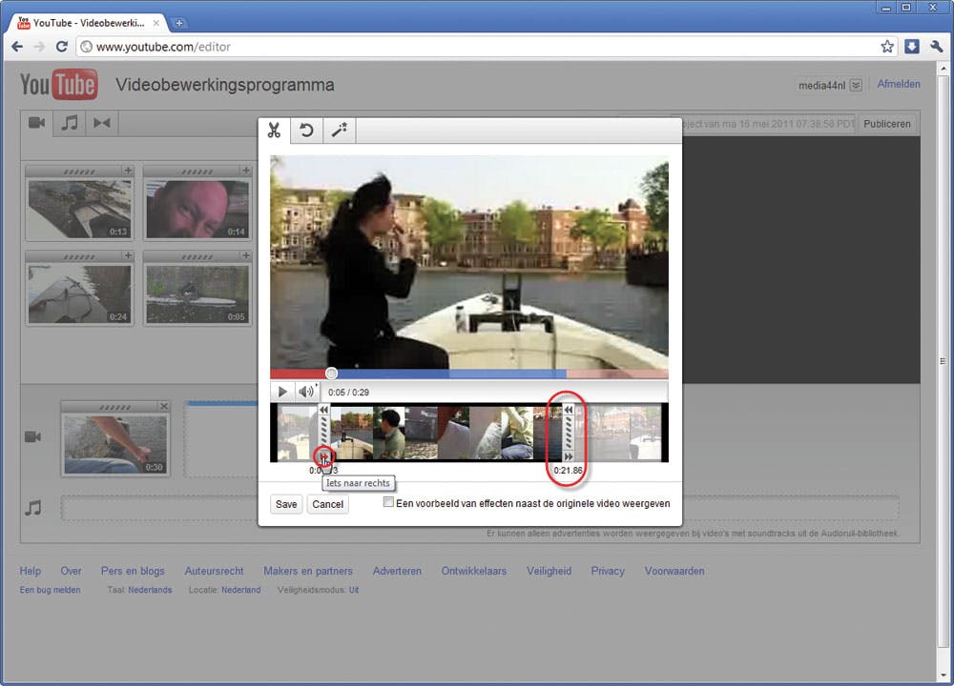This screenshot has height=686, width=954.
Task: Toggle Veiligheidsmodus Uit setting
Action: coord(354,590)
